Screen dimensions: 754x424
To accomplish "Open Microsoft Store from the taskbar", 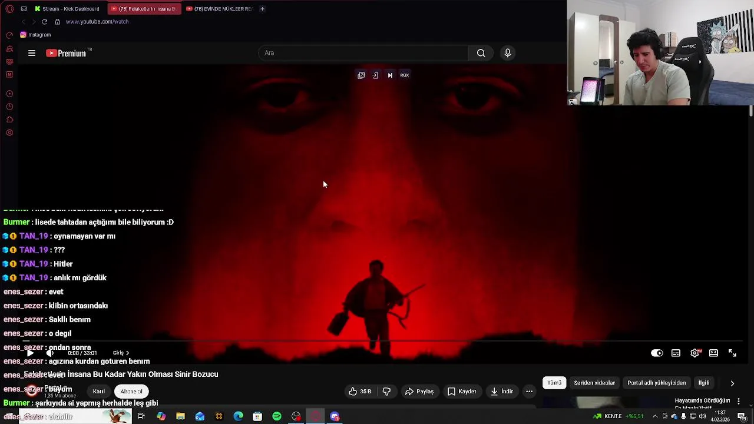I will tap(257, 417).
